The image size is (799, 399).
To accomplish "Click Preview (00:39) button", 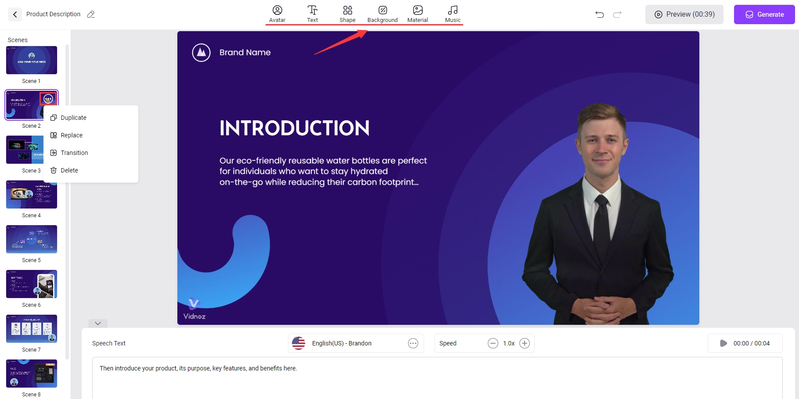I will pos(684,14).
